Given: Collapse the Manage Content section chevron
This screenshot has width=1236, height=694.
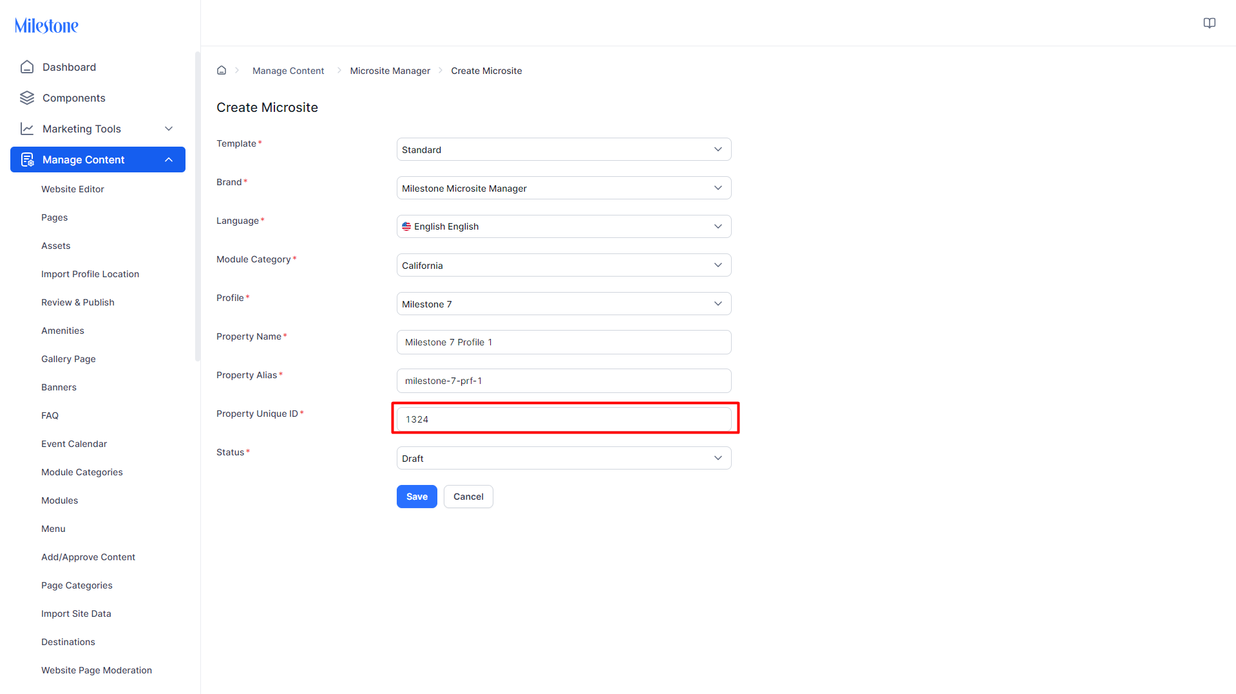Looking at the screenshot, I should (x=169, y=160).
